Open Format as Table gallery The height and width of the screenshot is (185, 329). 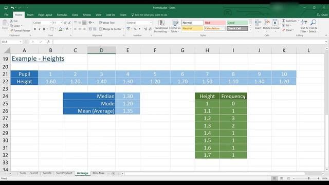click(x=175, y=26)
